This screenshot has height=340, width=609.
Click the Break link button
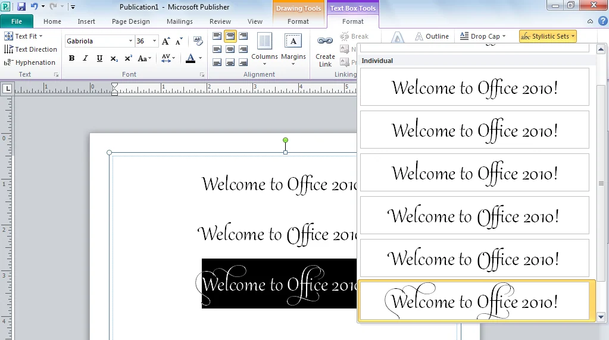pyautogui.click(x=354, y=36)
